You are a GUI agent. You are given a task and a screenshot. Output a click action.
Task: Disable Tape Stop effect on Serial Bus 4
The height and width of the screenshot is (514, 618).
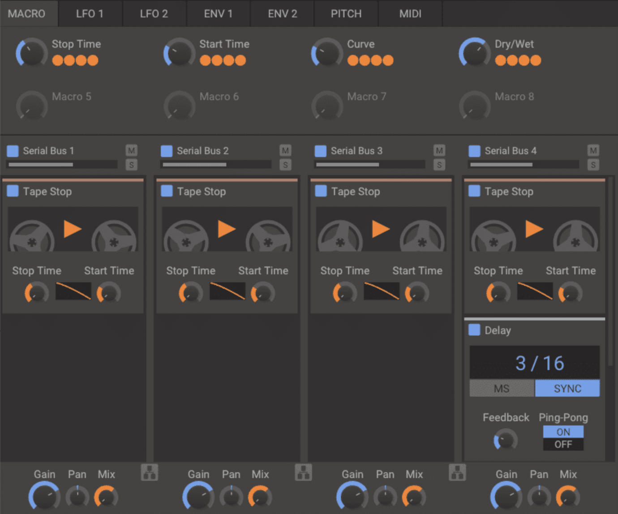click(x=474, y=191)
